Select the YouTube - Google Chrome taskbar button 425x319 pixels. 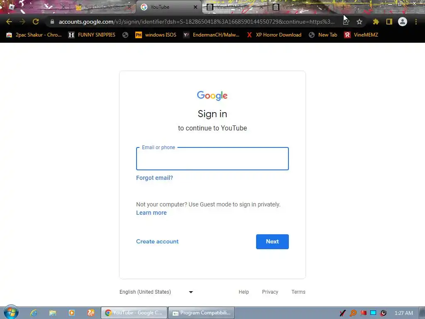pyautogui.click(x=134, y=313)
